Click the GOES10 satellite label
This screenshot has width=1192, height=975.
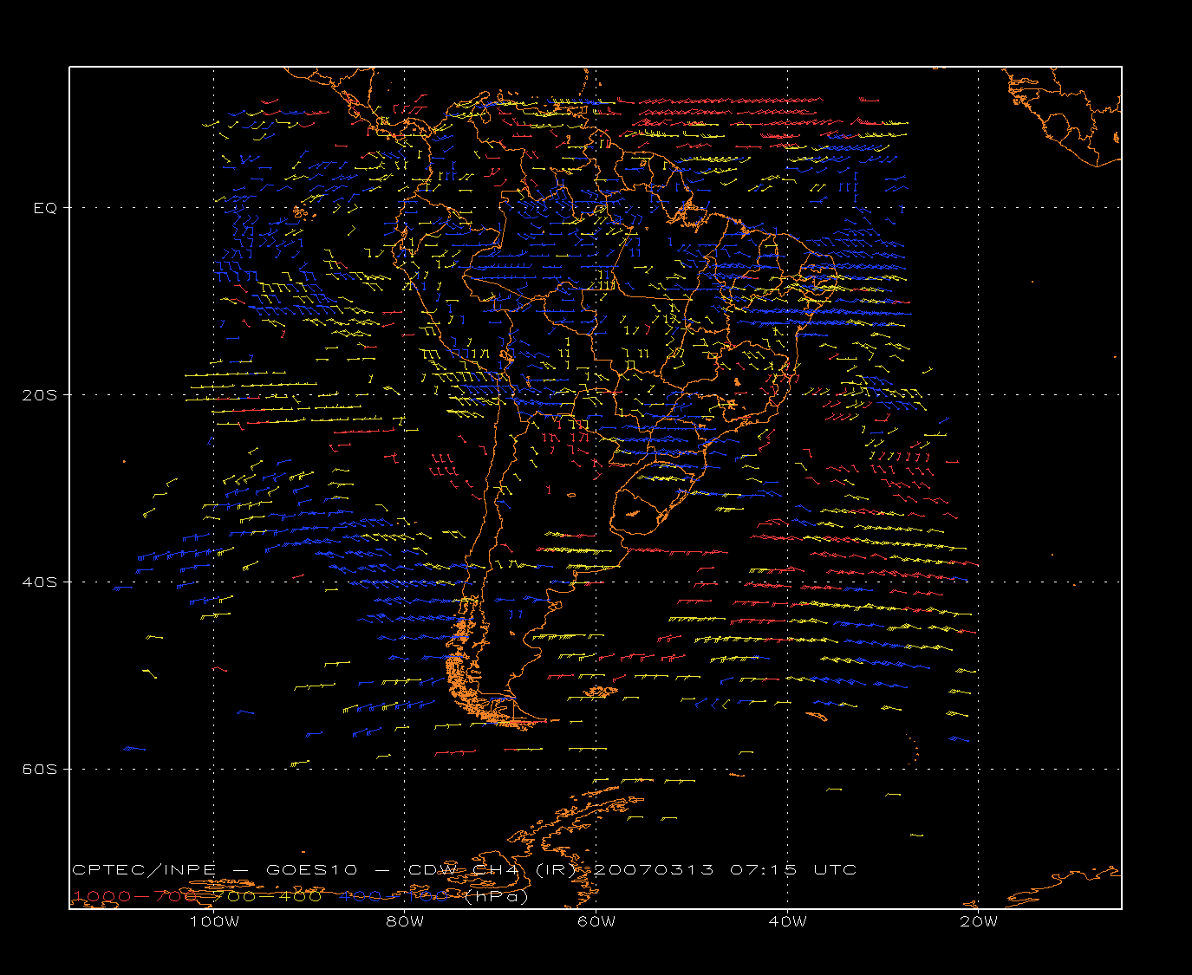coord(309,870)
